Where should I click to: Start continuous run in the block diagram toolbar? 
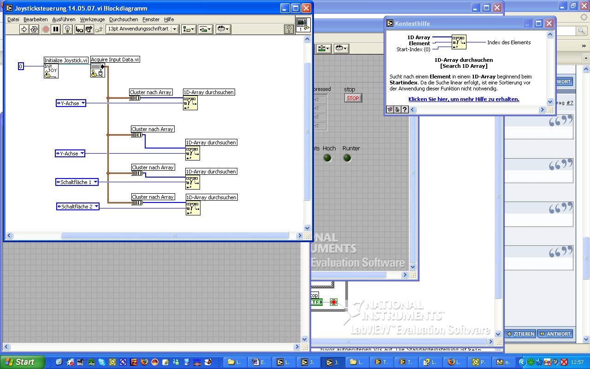(34, 29)
